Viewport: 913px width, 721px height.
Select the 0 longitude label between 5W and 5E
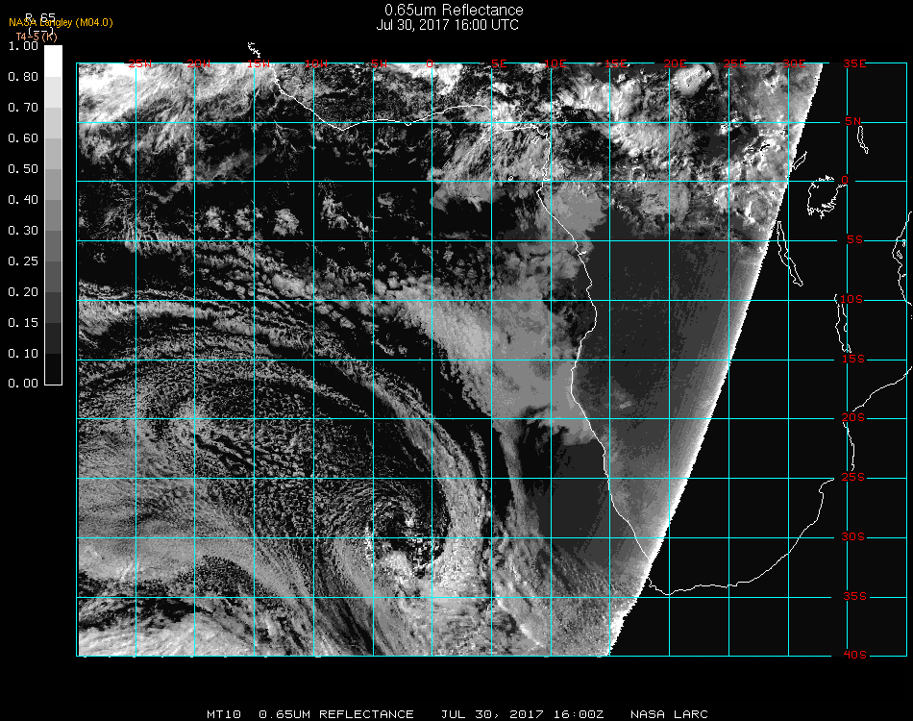point(430,63)
